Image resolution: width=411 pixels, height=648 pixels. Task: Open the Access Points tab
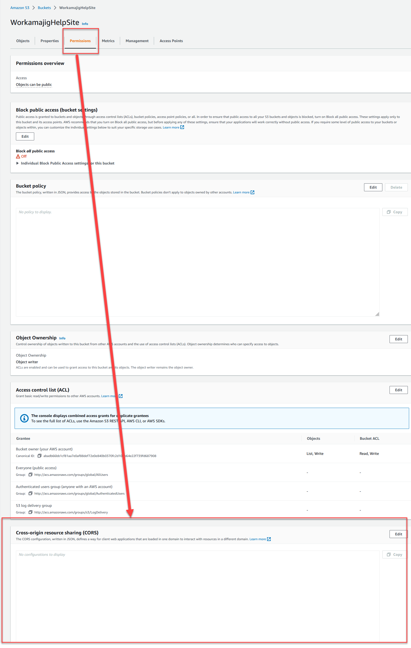pyautogui.click(x=171, y=41)
